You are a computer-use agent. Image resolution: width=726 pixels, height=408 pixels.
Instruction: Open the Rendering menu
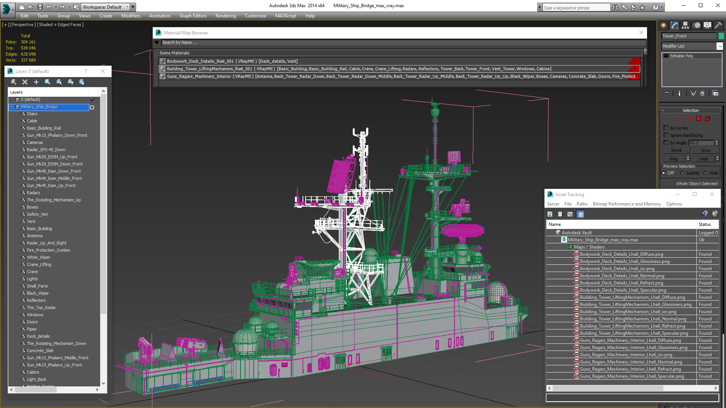point(226,16)
